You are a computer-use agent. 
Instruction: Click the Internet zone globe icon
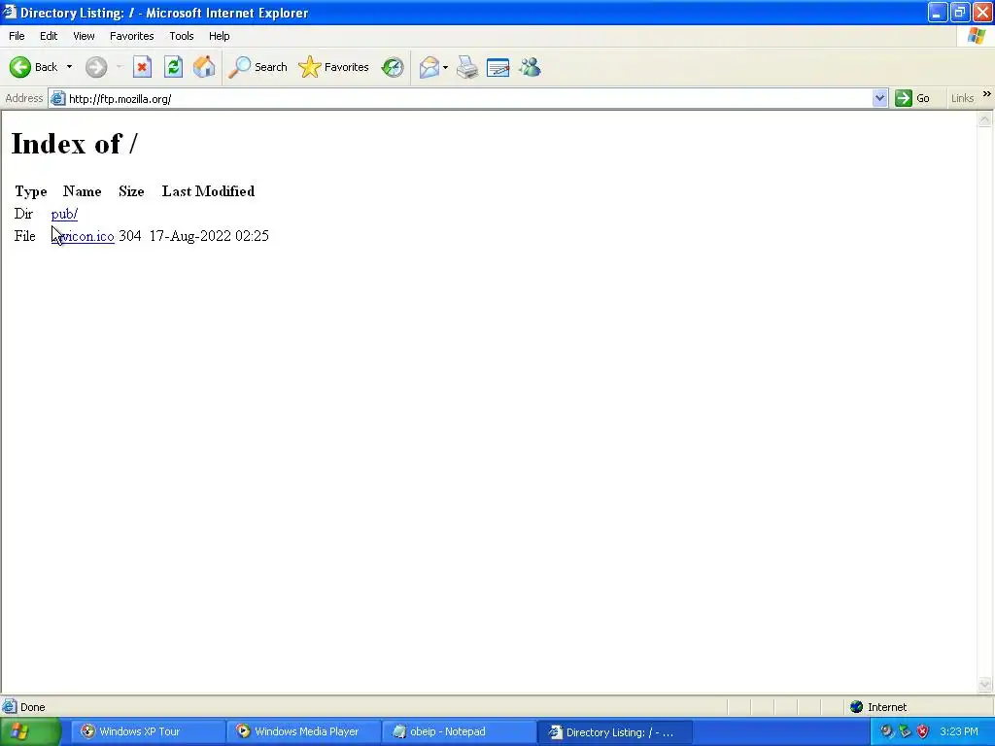857,707
